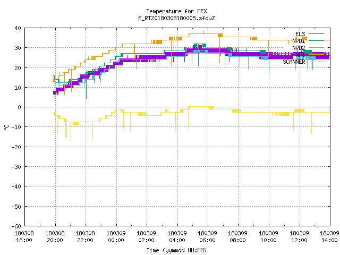The height and width of the screenshot is (255, 340).
Task: Click the x-axis tick label 180309 10:00
Action: pos(269,237)
